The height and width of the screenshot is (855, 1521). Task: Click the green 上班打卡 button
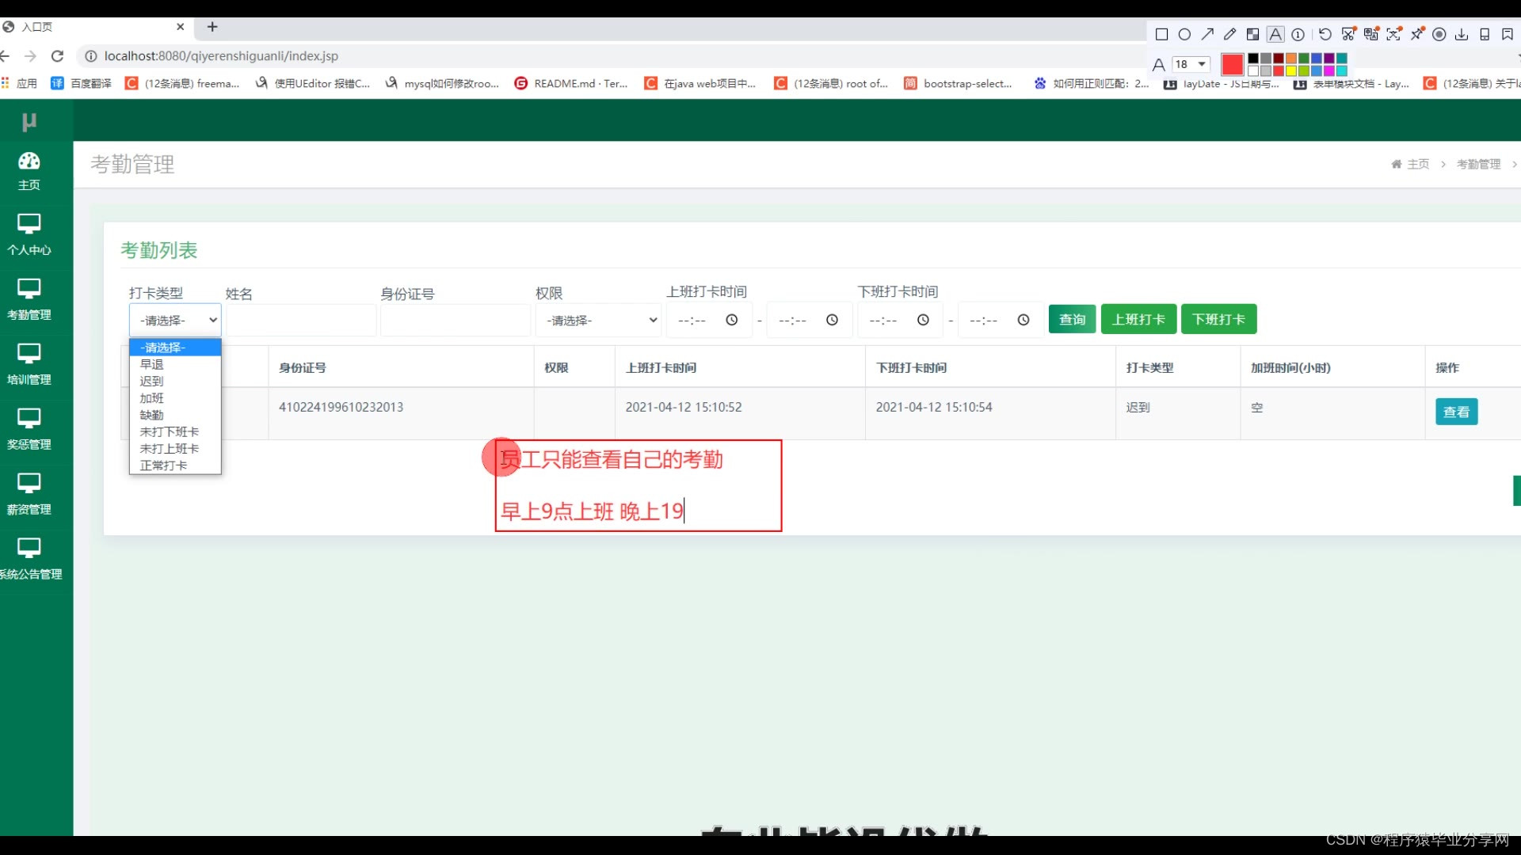[x=1138, y=319]
